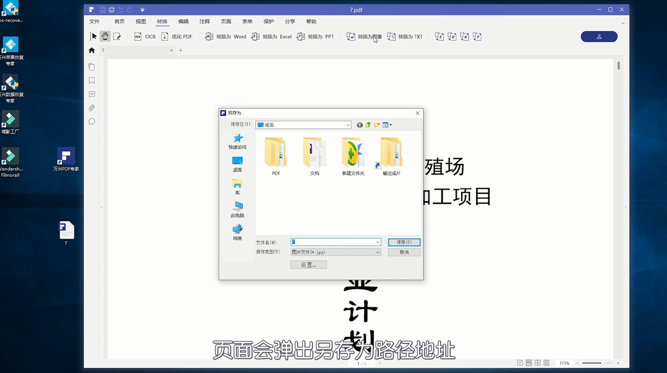
Task: Click the 保存 button
Action: (403, 242)
